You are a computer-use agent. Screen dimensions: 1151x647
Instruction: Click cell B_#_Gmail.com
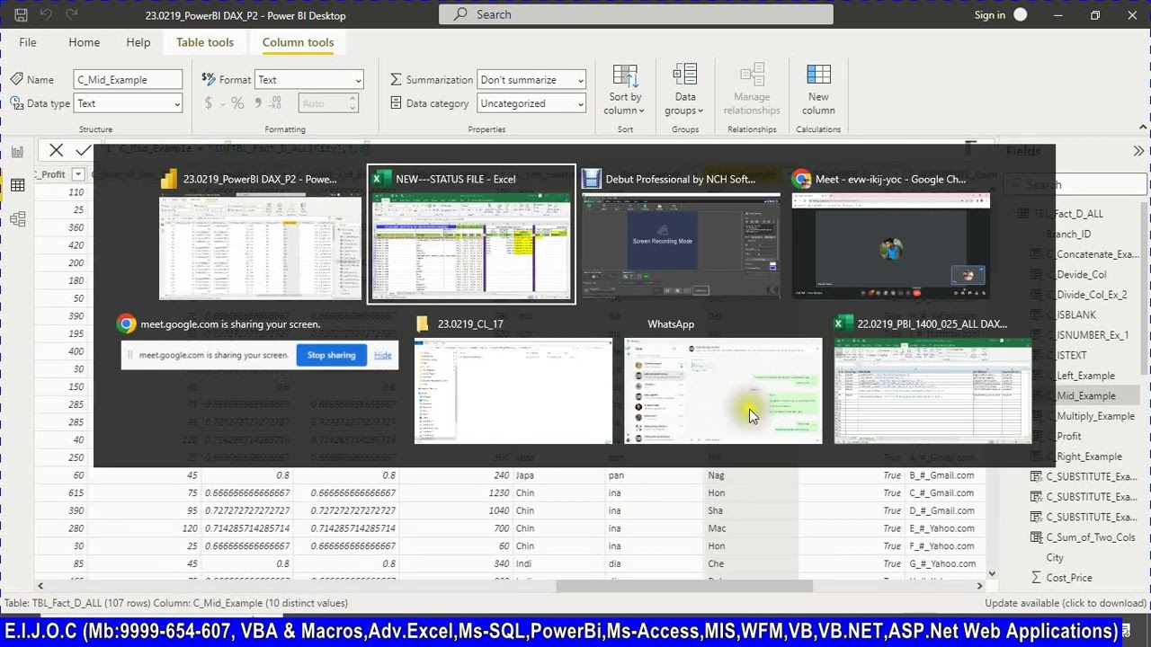coord(941,475)
